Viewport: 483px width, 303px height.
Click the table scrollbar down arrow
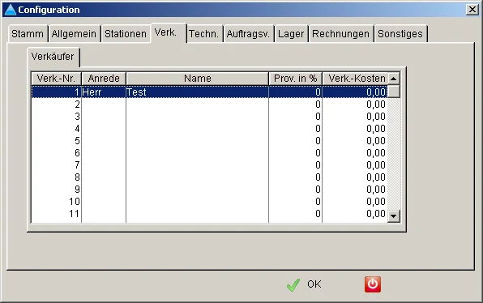click(393, 216)
